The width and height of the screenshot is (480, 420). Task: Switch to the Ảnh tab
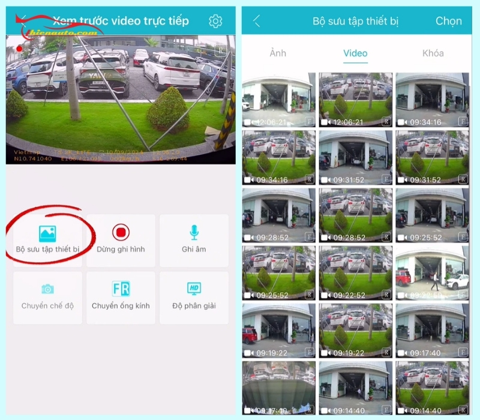278,53
